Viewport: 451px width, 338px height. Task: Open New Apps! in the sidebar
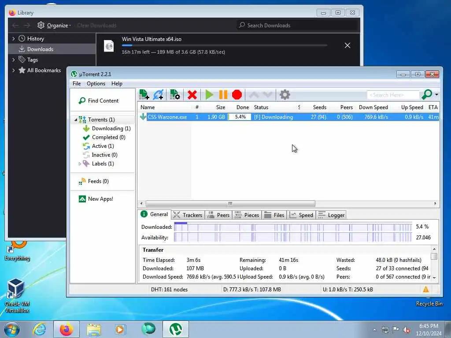click(100, 199)
